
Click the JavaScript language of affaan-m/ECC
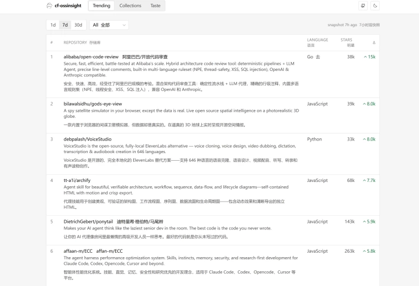click(x=317, y=251)
